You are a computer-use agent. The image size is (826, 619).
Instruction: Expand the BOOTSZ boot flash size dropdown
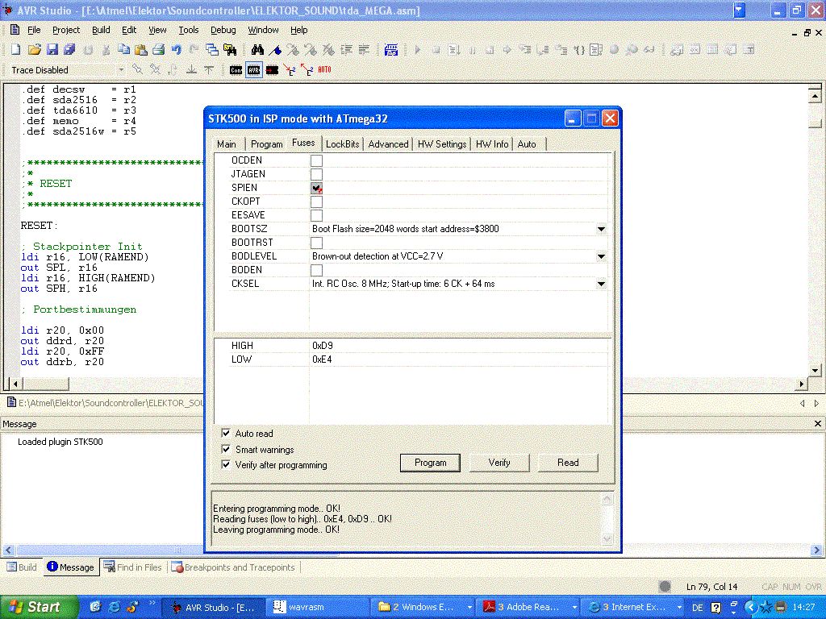[x=601, y=229]
